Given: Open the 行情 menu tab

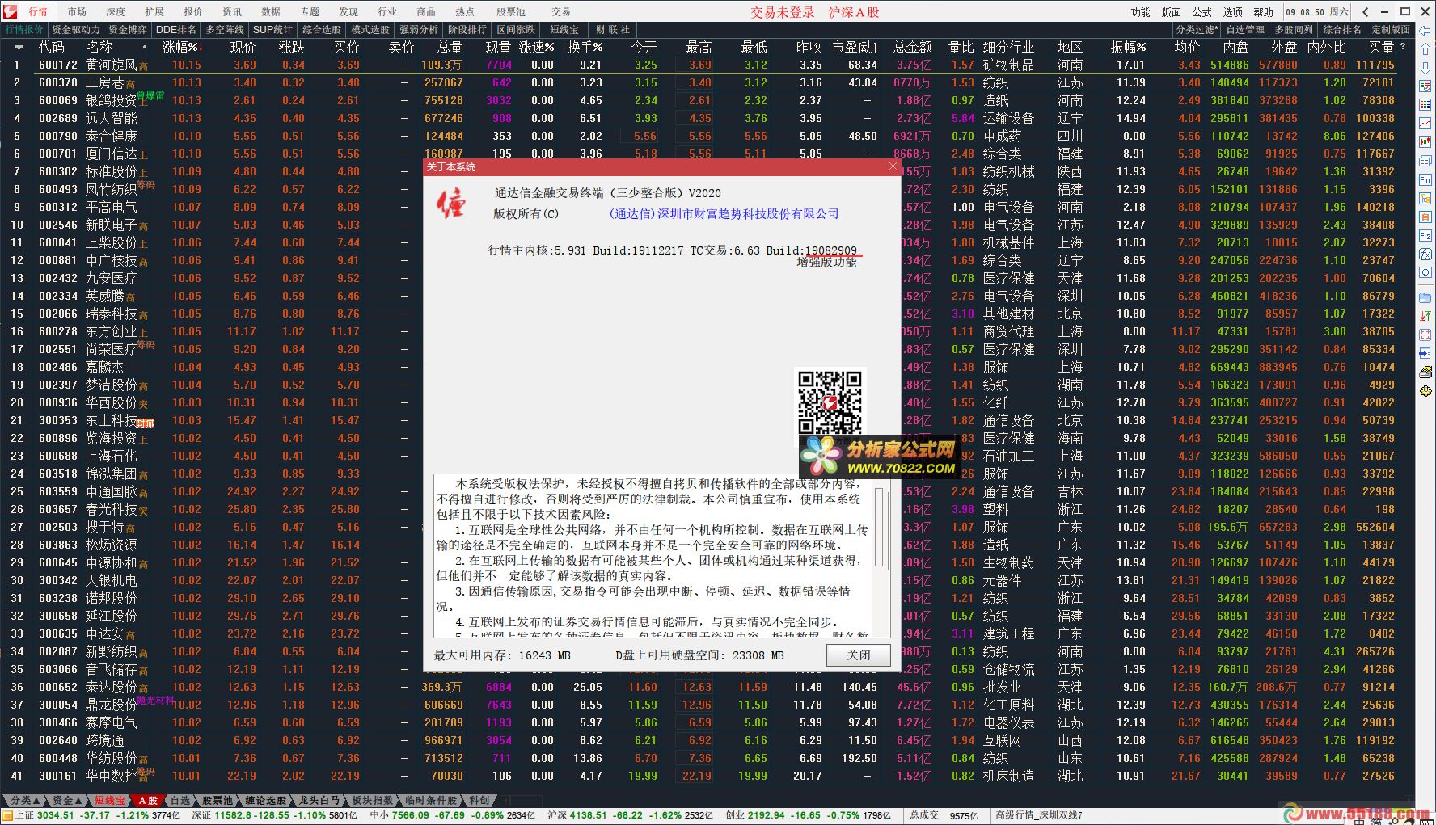Looking at the screenshot, I should (x=38, y=11).
